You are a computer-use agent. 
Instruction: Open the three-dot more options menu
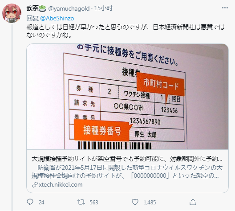pyautogui.click(x=225, y=8)
